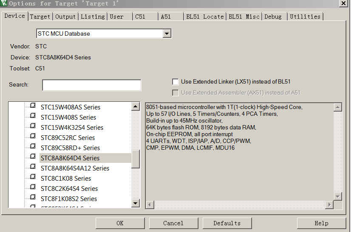
Task: Click device list scrollbar down arrow
Action: [x=136, y=203]
